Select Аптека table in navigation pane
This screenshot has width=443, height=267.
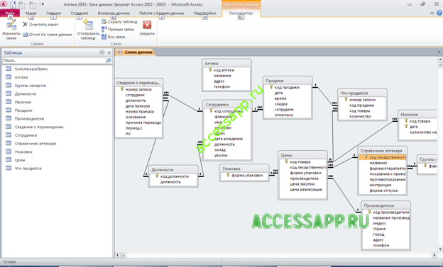(21, 77)
